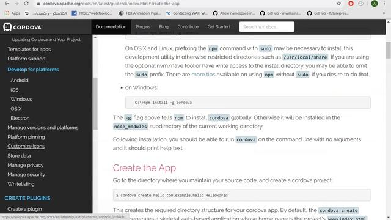Open Manage versions and platforms

click(43, 128)
